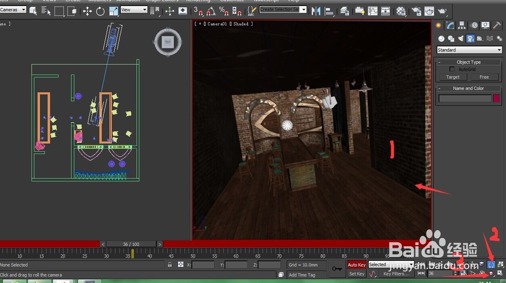
Task: Open the Selected key target dropdown
Action: point(391,265)
